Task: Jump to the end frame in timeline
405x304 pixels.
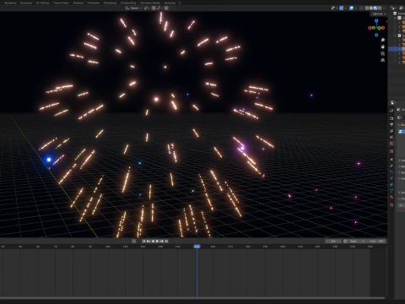Action: coord(166,241)
